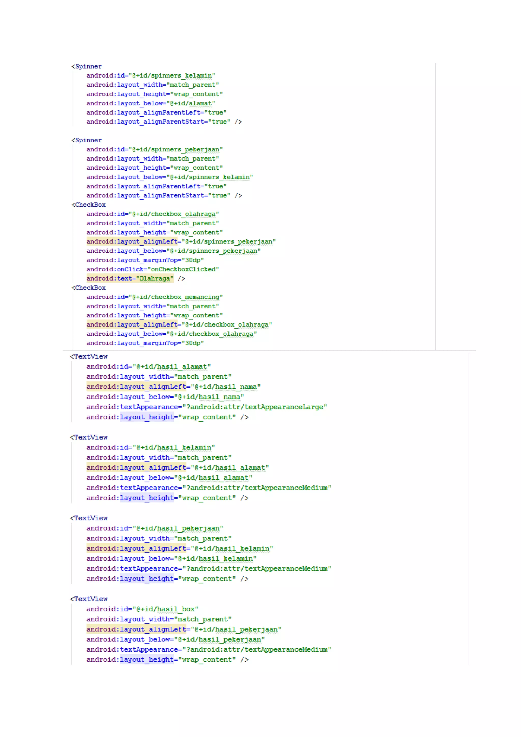Click the spinners_kelamin id attribute line

click(x=150, y=76)
